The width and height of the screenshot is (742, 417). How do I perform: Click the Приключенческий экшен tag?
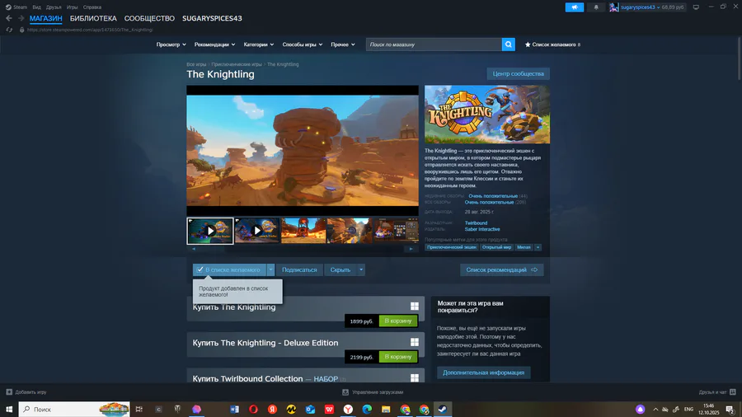(x=452, y=247)
